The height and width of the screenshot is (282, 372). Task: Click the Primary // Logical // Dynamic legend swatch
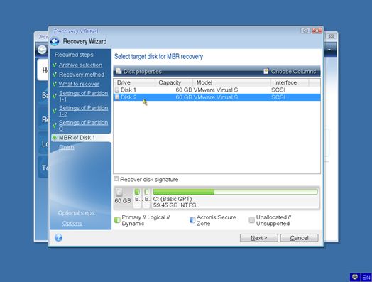point(117,220)
